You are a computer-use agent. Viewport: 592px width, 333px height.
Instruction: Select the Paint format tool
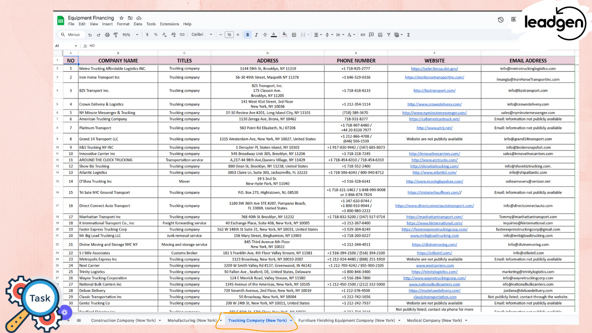[116, 35]
